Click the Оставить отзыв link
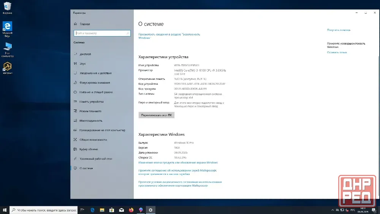This screenshot has height=214, width=380. click(337, 52)
